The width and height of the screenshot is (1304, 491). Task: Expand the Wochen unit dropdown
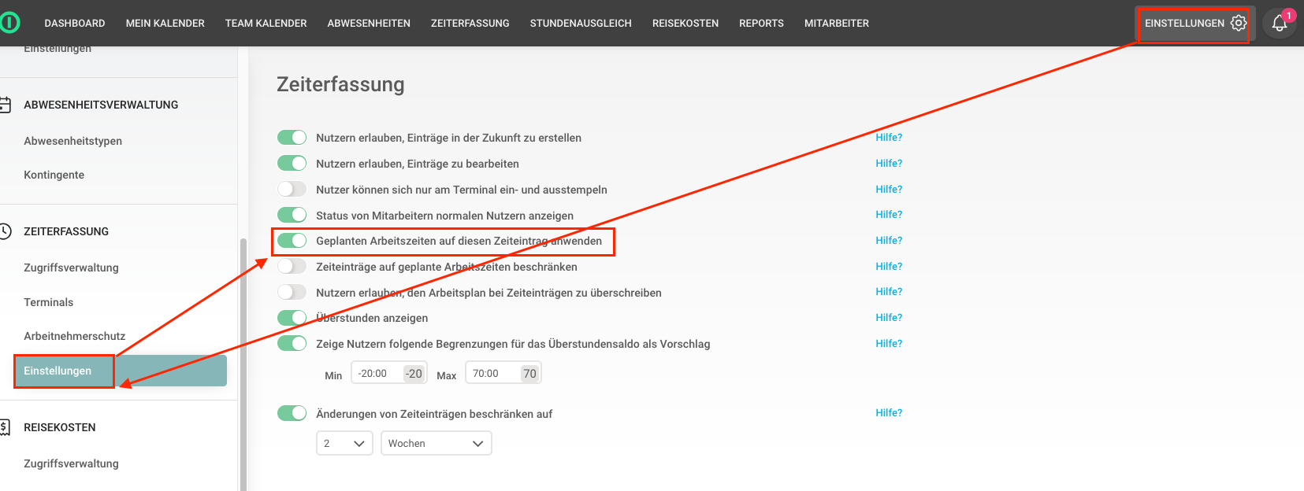[436, 444]
